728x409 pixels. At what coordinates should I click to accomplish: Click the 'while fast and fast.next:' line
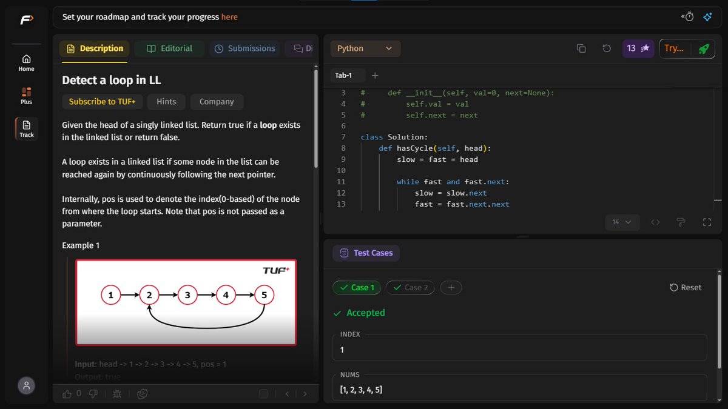(453, 182)
